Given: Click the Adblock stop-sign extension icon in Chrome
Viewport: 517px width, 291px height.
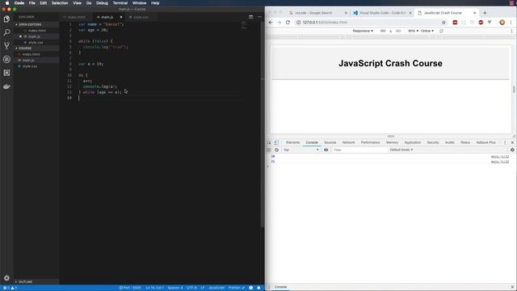Looking at the screenshot, I should tap(481, 23).
